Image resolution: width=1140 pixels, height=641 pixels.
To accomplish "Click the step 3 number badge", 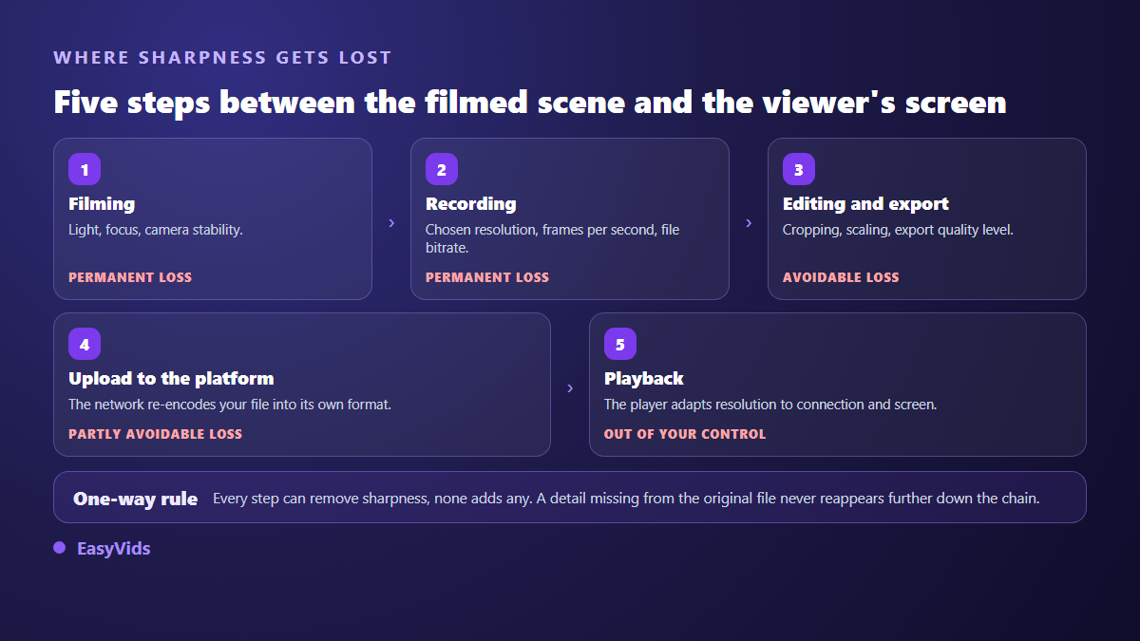I will point(799,169).
